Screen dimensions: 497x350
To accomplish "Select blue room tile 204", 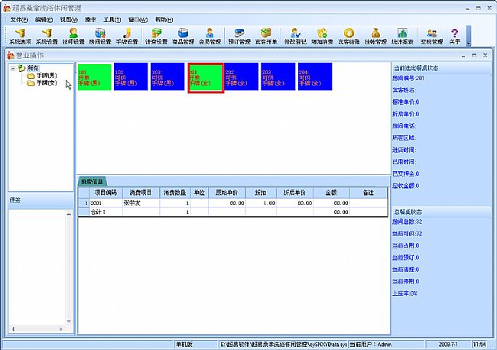I will point(315,76).
